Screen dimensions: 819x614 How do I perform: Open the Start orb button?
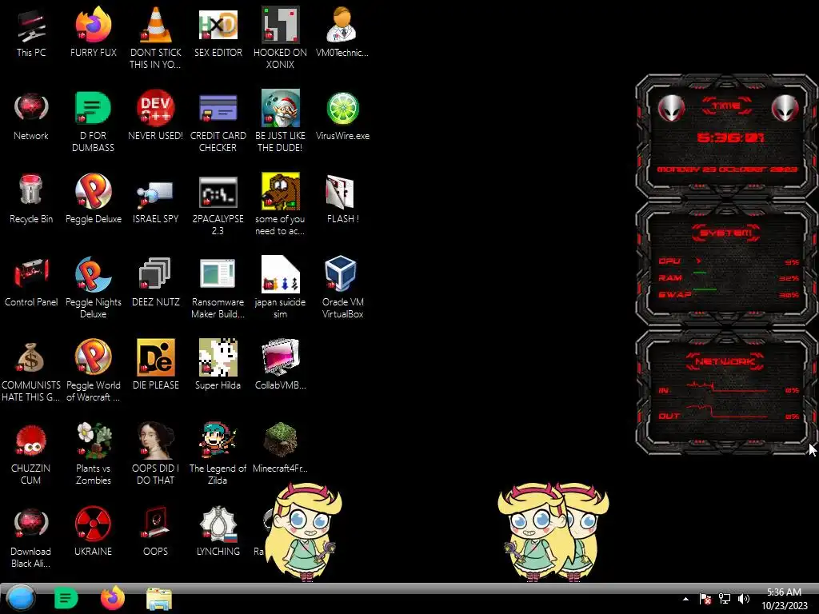point(21,598)
